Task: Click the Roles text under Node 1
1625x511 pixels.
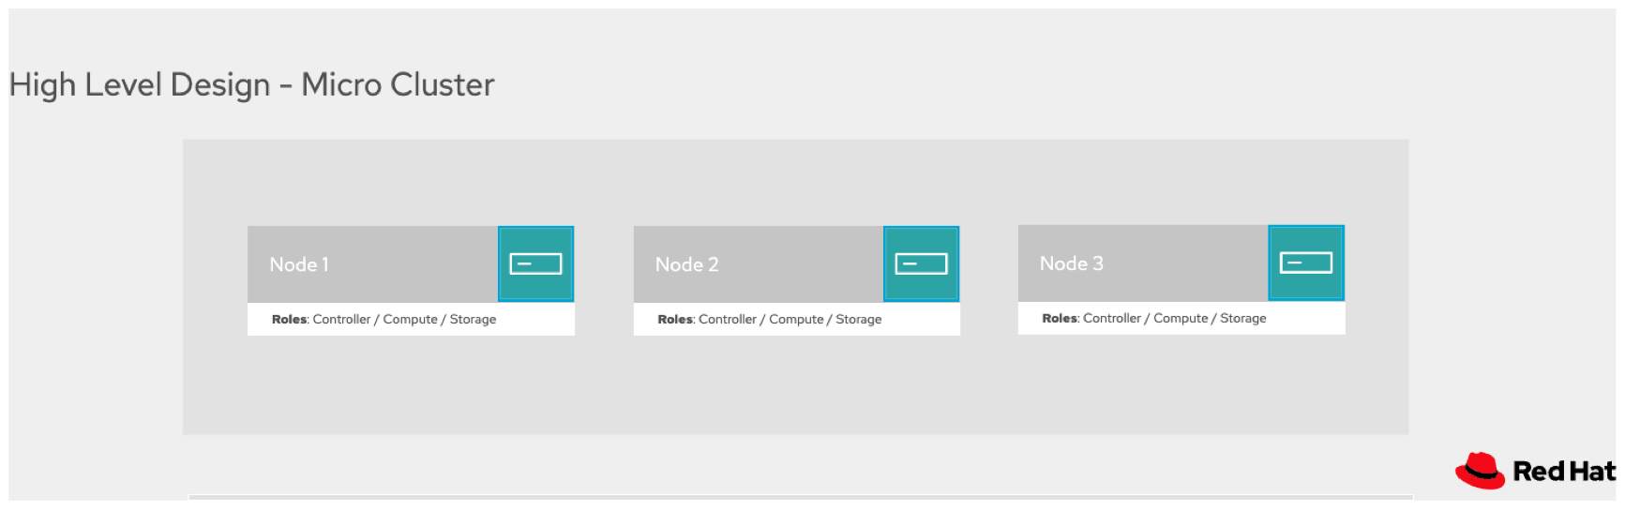Action: tap(384, 319)
